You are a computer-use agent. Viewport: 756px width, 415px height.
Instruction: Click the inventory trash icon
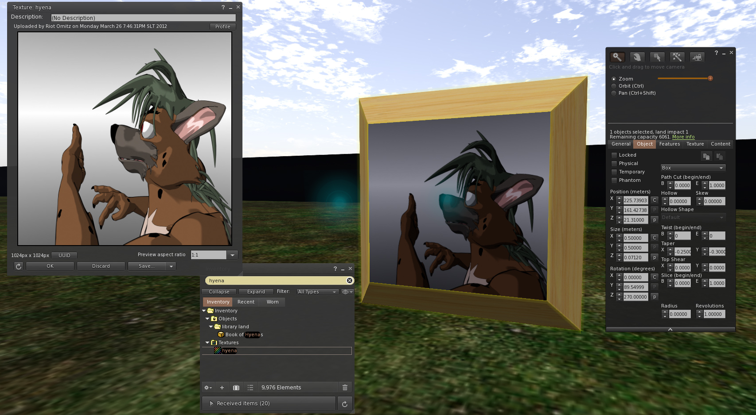coord(345,388)
